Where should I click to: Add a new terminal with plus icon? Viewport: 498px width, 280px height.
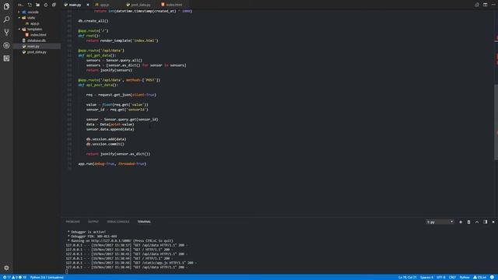click(x=461, y=222)
